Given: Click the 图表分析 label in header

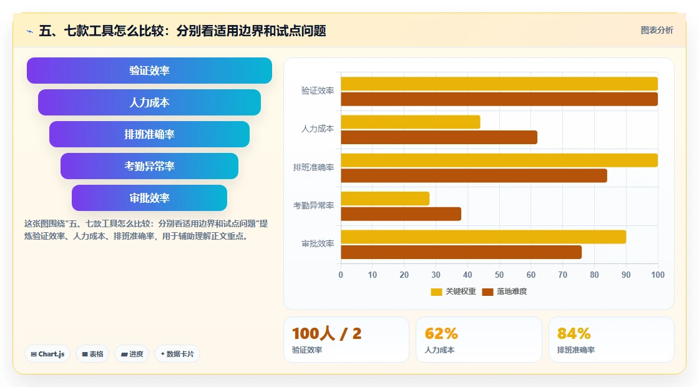Looking at the screenshot, I should click(657, 31).
